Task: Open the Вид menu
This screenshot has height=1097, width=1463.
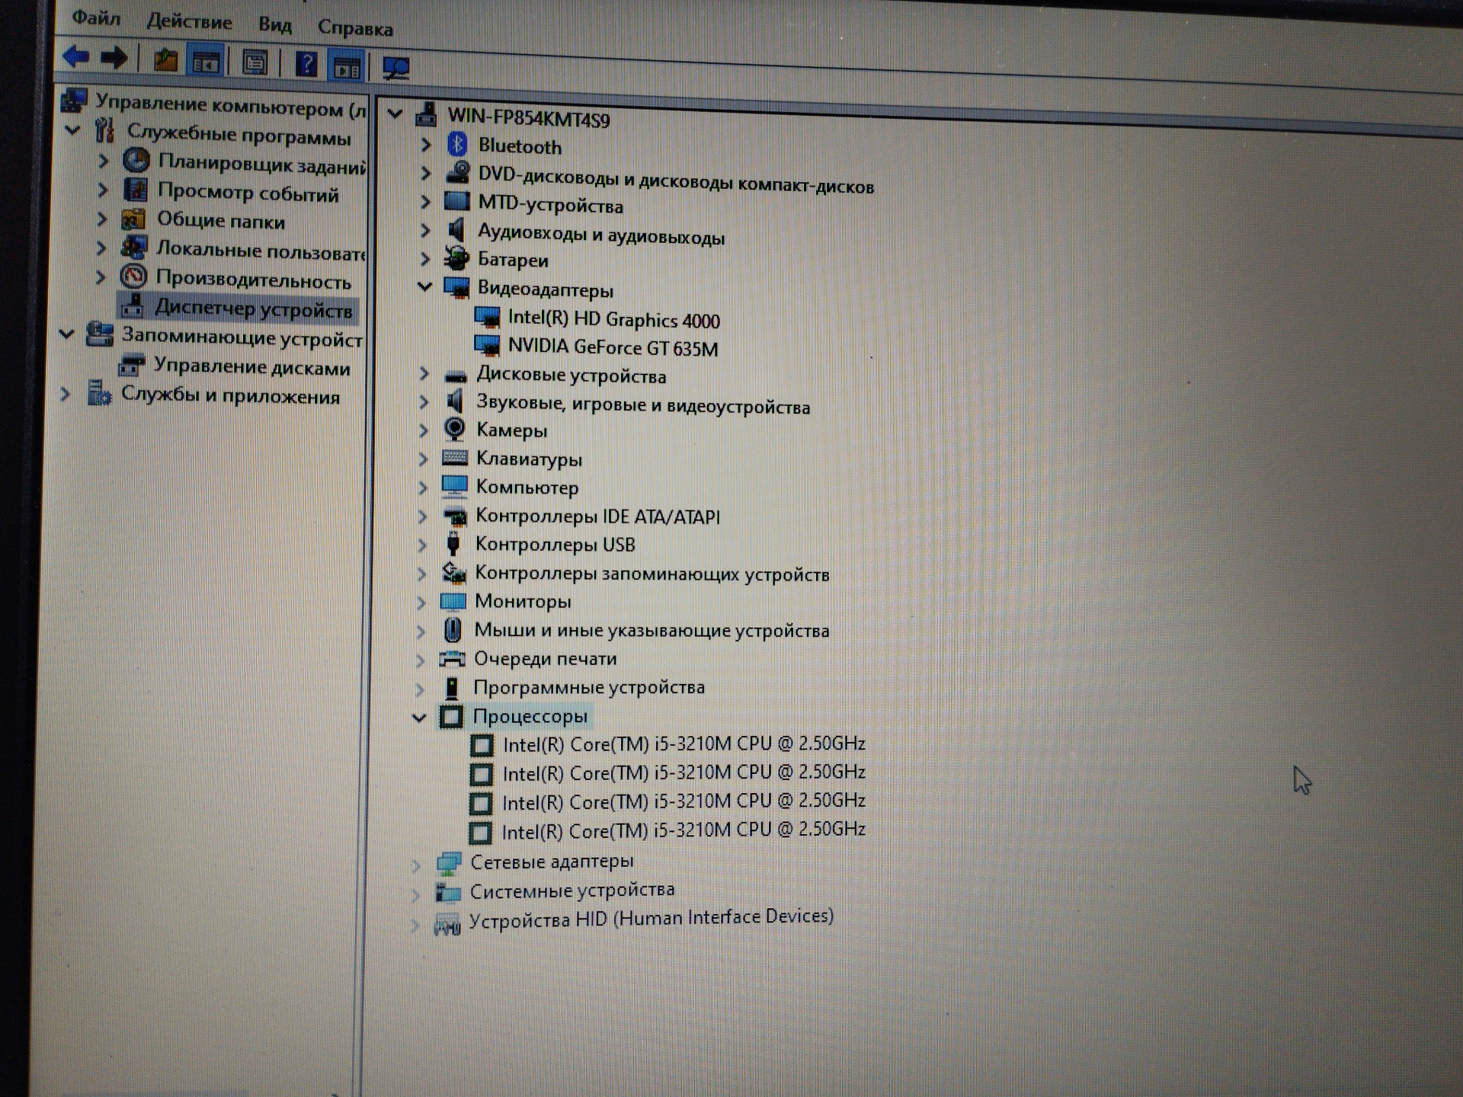Action: point(275,25)
